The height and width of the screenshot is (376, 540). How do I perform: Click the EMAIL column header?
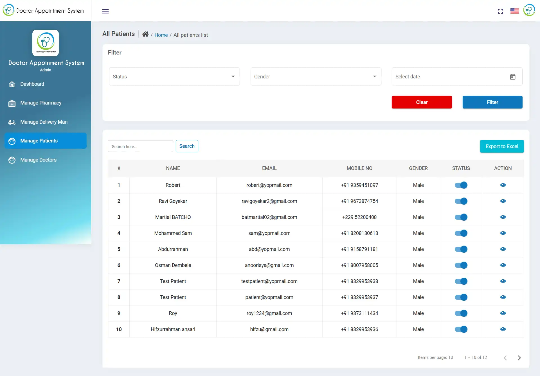pos(269,168)
